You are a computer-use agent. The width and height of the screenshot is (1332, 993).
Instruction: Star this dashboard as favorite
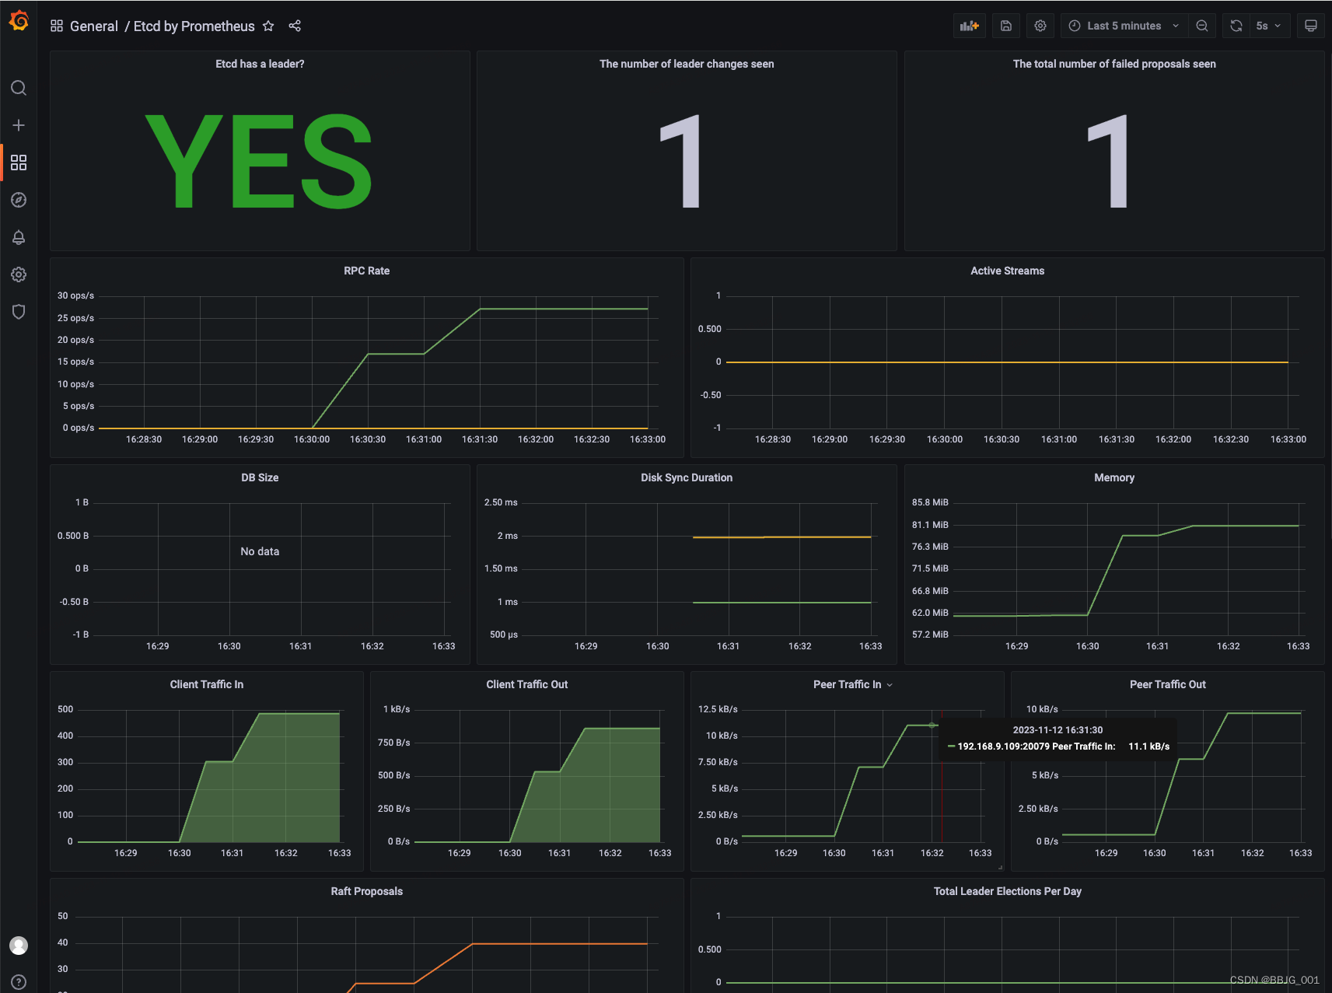[268, 26]
